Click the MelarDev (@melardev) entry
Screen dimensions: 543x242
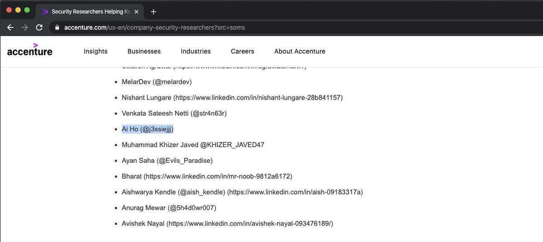(157, 82)
